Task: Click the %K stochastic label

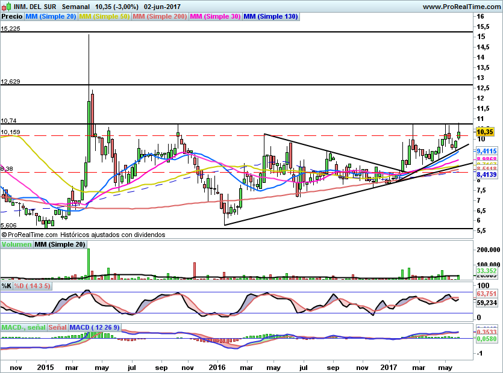Action: (7, 286)
